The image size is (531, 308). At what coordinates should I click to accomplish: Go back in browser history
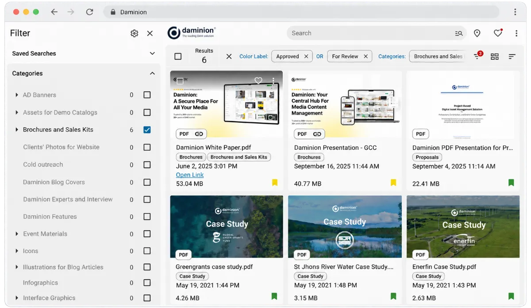click(54, 12)
